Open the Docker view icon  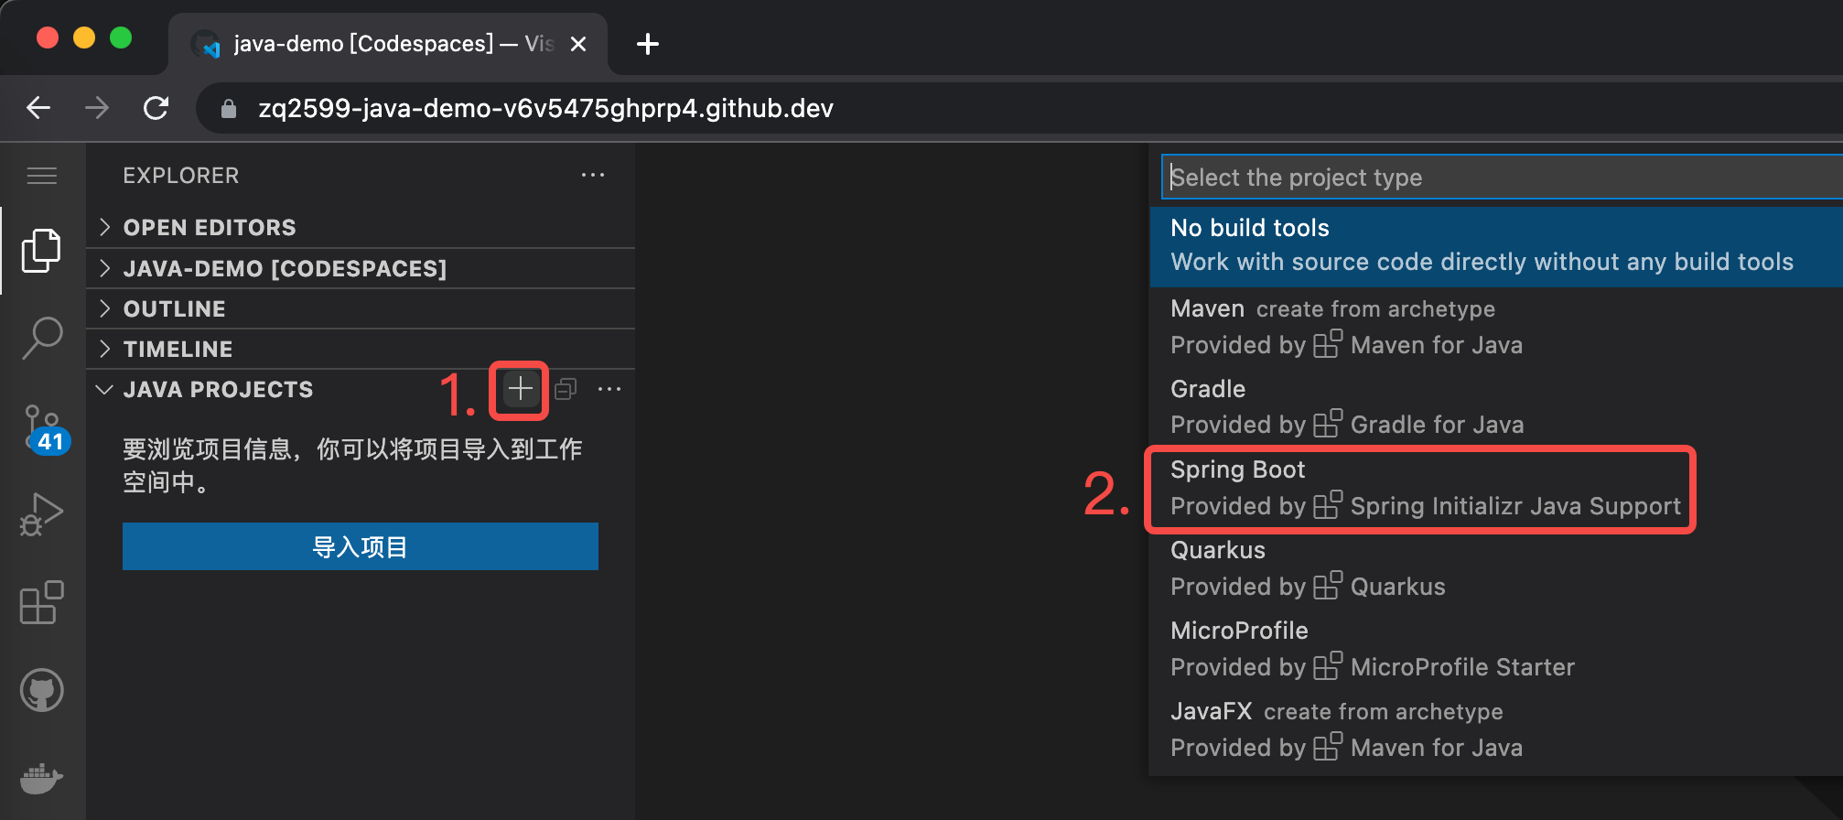(x=42, y=778)
